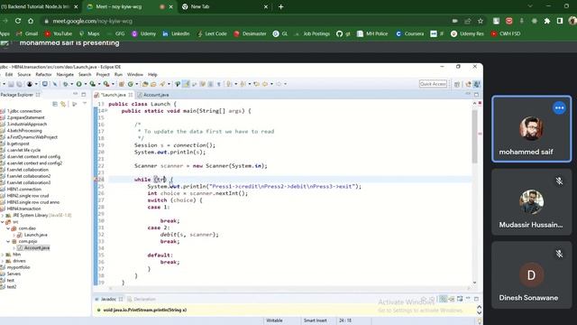Click Back navigation arrow in Eclipse toolbar
The height and width of the screenshot is (325, 577).
click(x=264, y=84)
